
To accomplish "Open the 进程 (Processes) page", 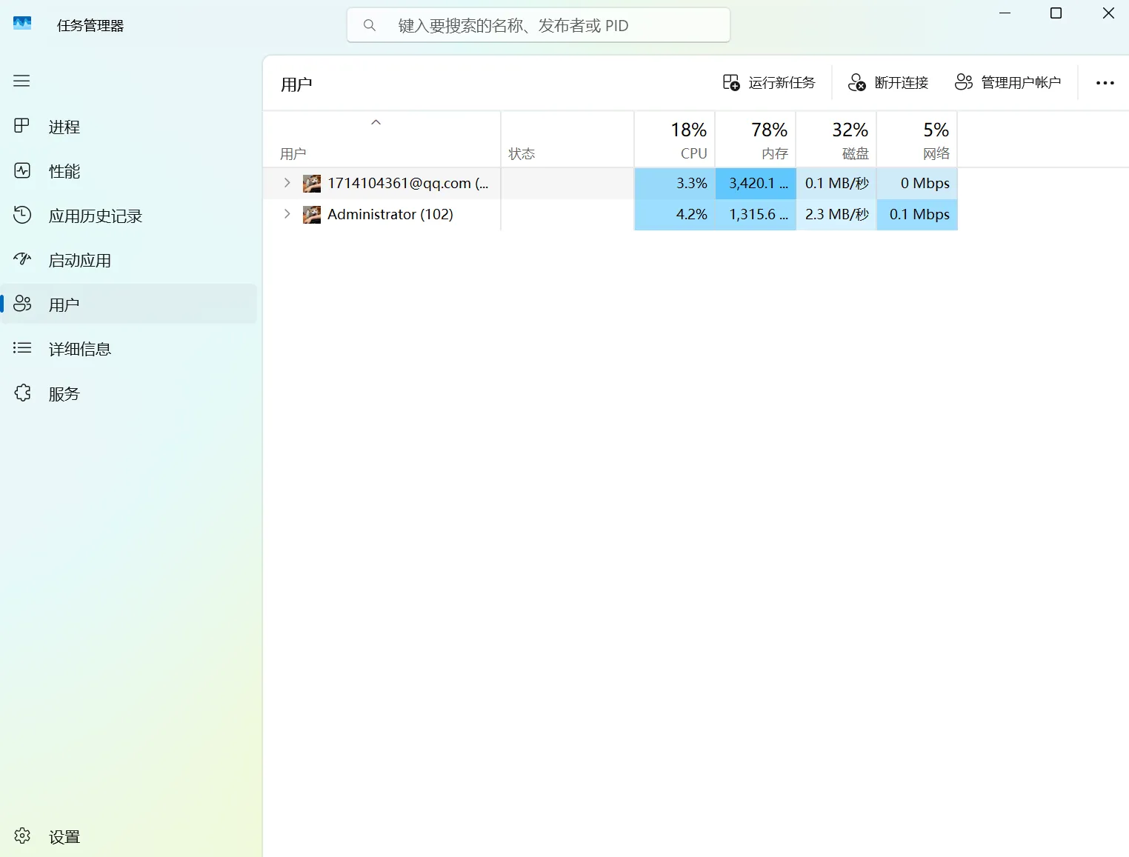I will pyautogui.click(x=63, y=126).
